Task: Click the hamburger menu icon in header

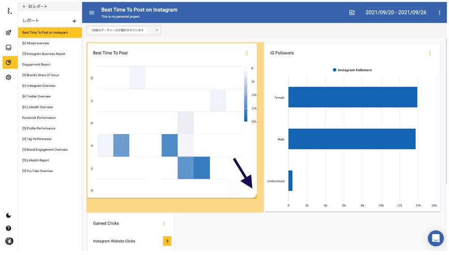Action: pyautogui.click(x=92, y=13)
